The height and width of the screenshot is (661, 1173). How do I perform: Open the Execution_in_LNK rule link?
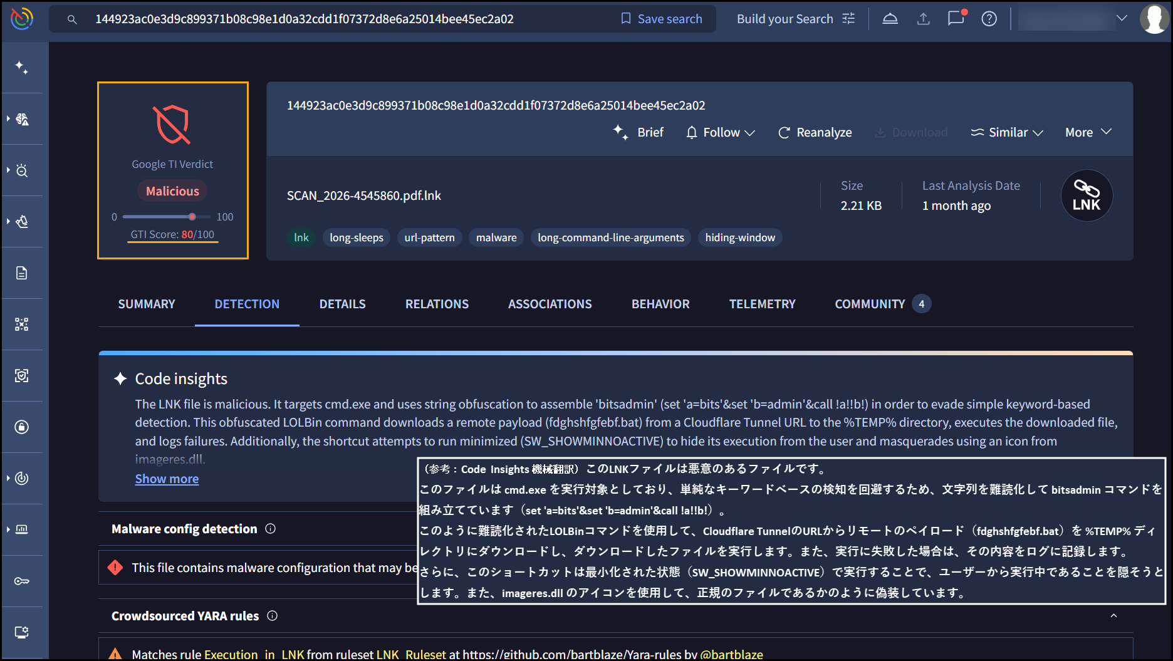[x=254, y=655]
